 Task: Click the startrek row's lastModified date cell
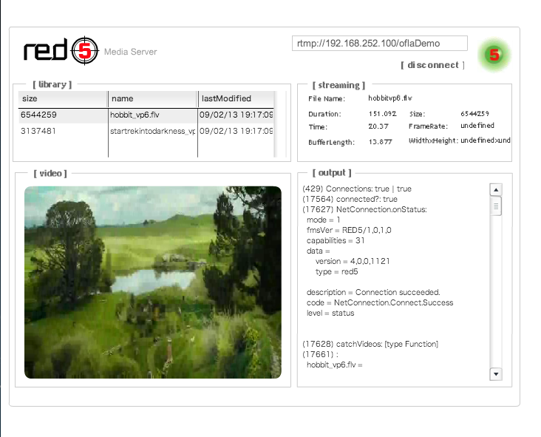pos(236,131)
